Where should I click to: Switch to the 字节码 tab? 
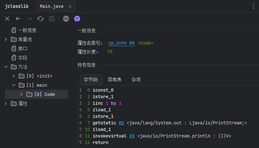(91, 80)
